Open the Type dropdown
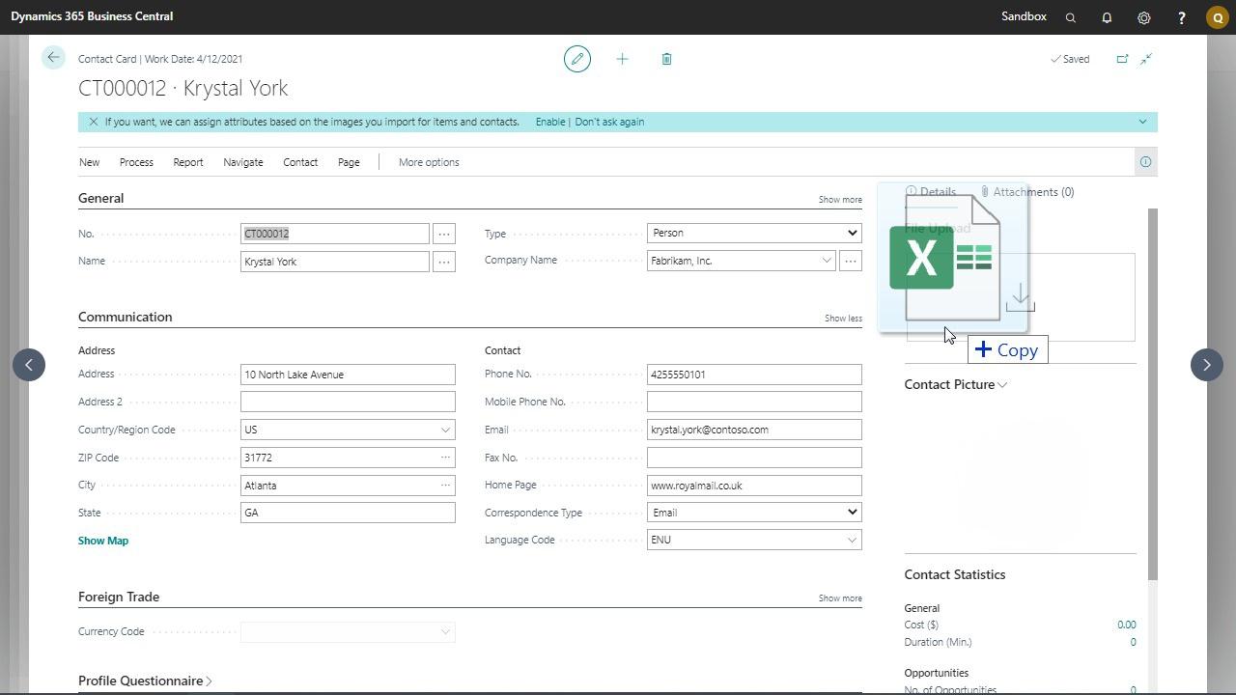The image size is (1236, 695). (753, 233)
